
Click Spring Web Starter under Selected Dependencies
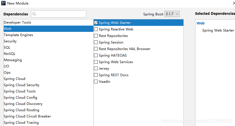click(x=218, y=30)
